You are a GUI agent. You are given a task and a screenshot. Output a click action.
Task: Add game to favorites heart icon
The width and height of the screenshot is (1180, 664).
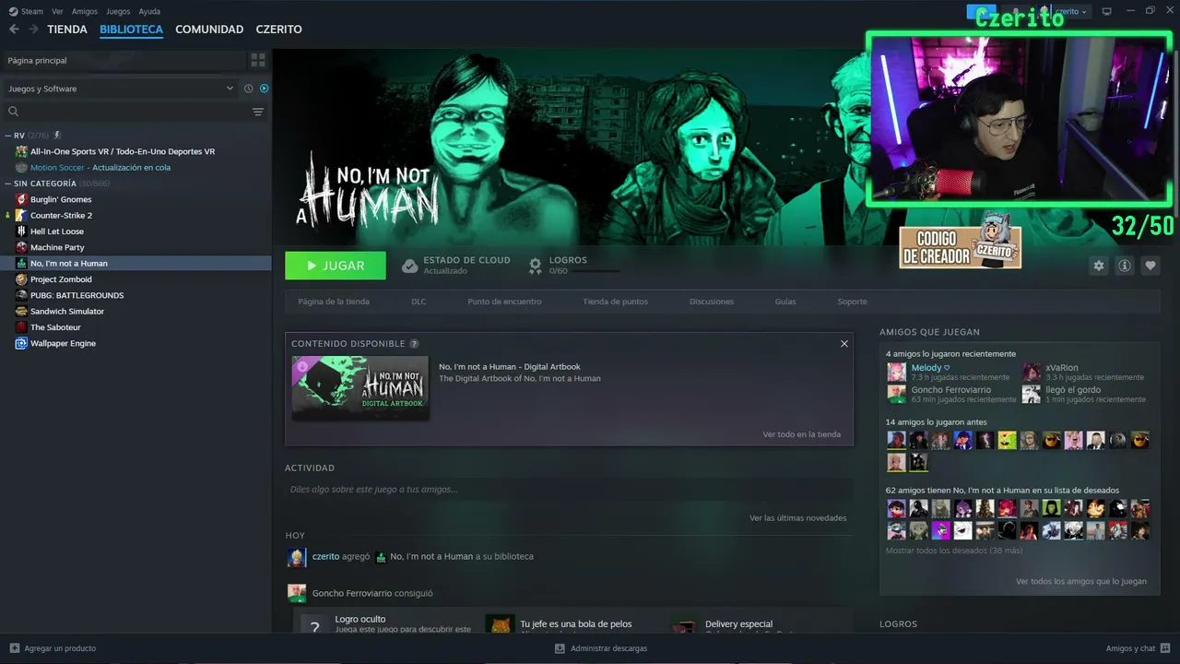pyautogui.click(x=1150, y=266)
